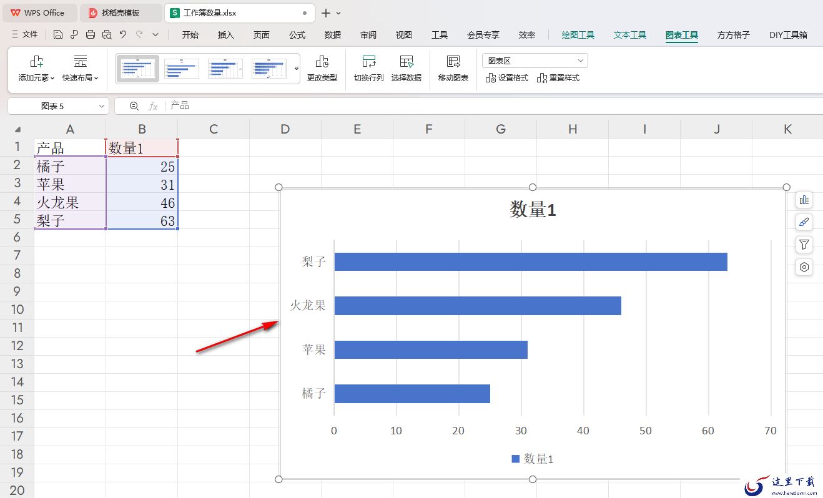823x498 pixels.
Task: Click cell A1 containing 产品
Action: (x=70, y=148)
